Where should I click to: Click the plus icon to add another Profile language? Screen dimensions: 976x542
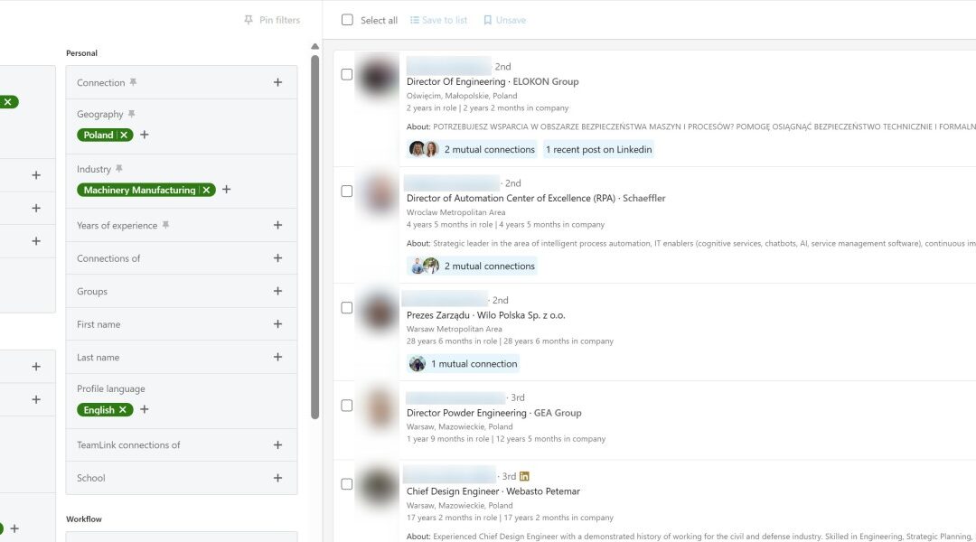pos(144,409)
